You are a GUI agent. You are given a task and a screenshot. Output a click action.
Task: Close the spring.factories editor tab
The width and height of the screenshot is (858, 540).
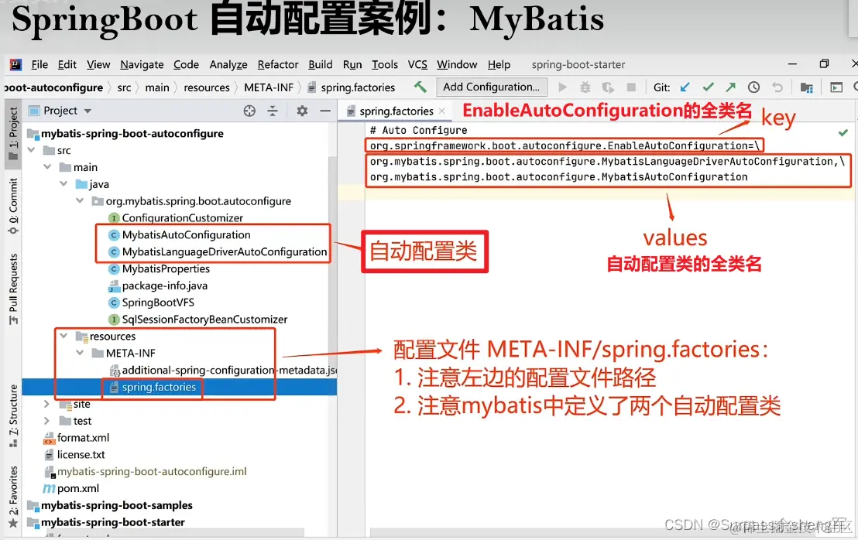point(441,111)
